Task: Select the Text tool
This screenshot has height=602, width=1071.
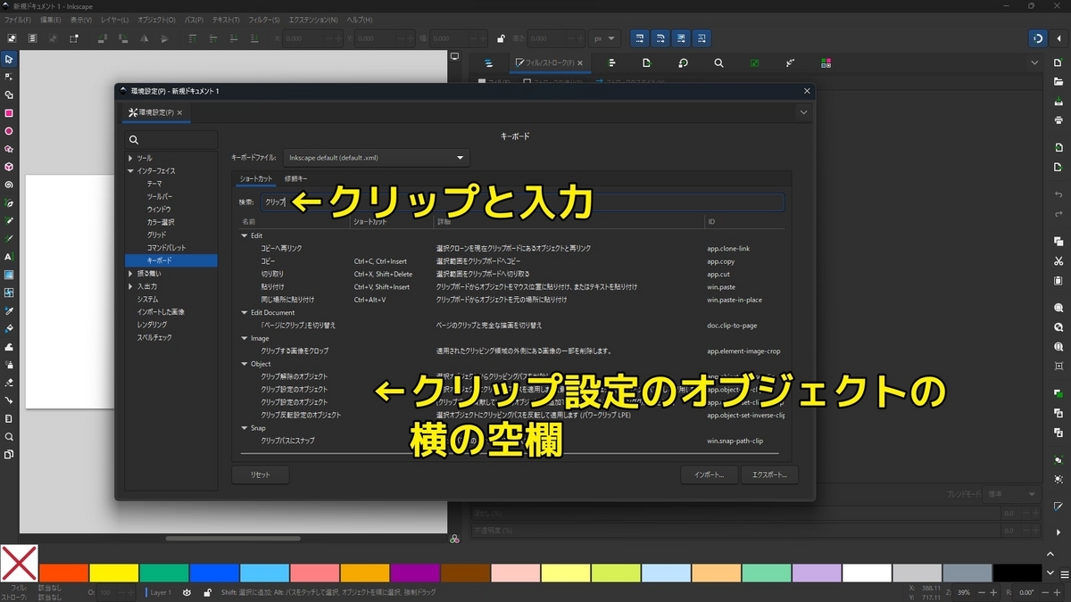Action: tap(9, 256)
